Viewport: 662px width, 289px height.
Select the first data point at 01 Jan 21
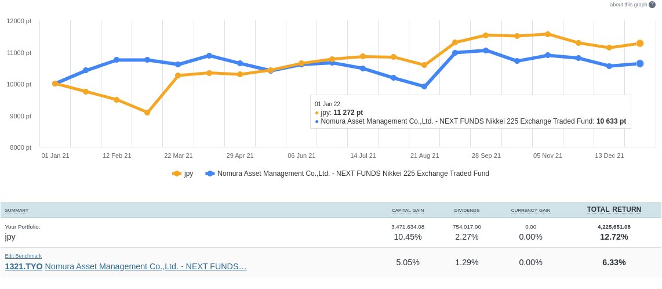coord(55,84)
